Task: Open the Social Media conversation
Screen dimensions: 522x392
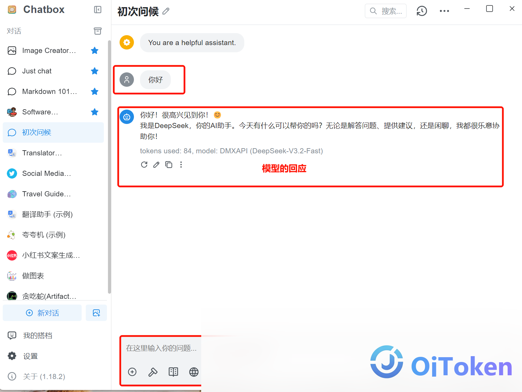Action: [53, 173]
